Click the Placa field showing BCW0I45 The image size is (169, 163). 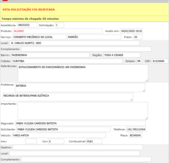click(136, 135)
